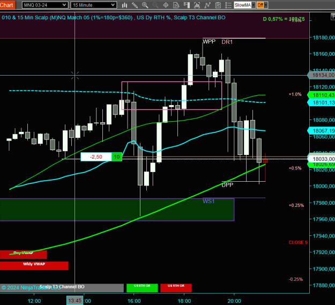Click the 12:00 time axis label
This screenshot has height=305, width=335.
34,301
